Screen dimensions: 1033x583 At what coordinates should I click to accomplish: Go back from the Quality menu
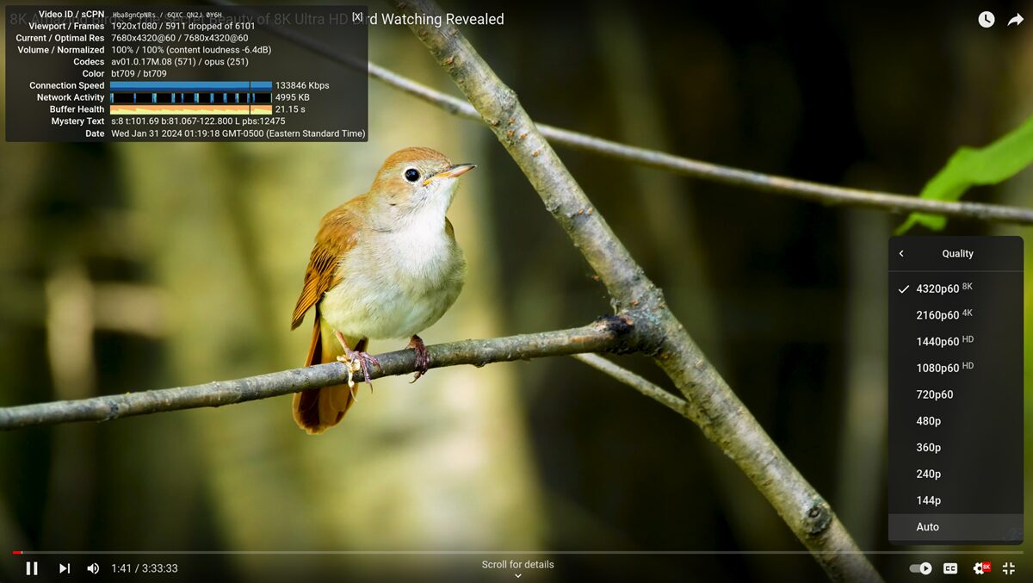click(x=901, y=253)
